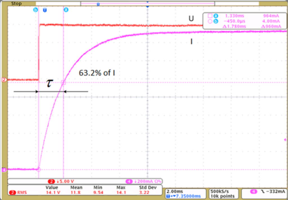Click the 10k points record length
This screenshot has width=288, height=200.
pos(223,196)
